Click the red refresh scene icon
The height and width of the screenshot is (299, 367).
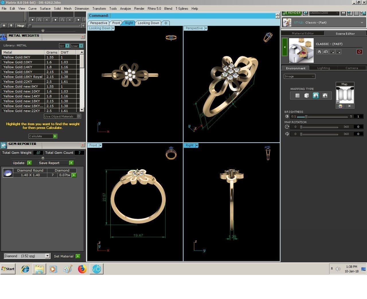[360, 52]
